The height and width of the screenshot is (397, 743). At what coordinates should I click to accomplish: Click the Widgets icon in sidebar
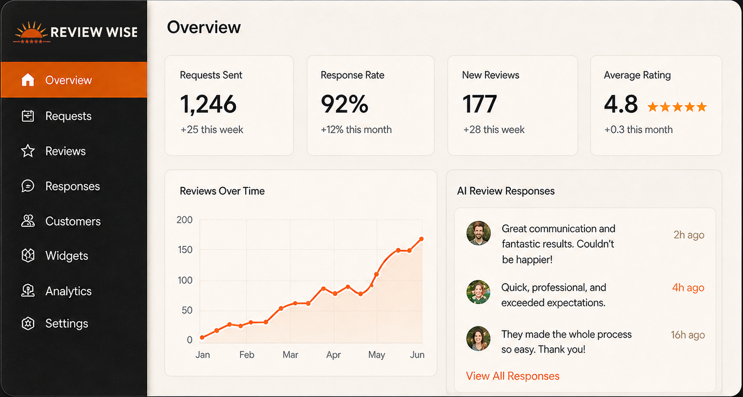pyautogui.click(x=28, y=256)
